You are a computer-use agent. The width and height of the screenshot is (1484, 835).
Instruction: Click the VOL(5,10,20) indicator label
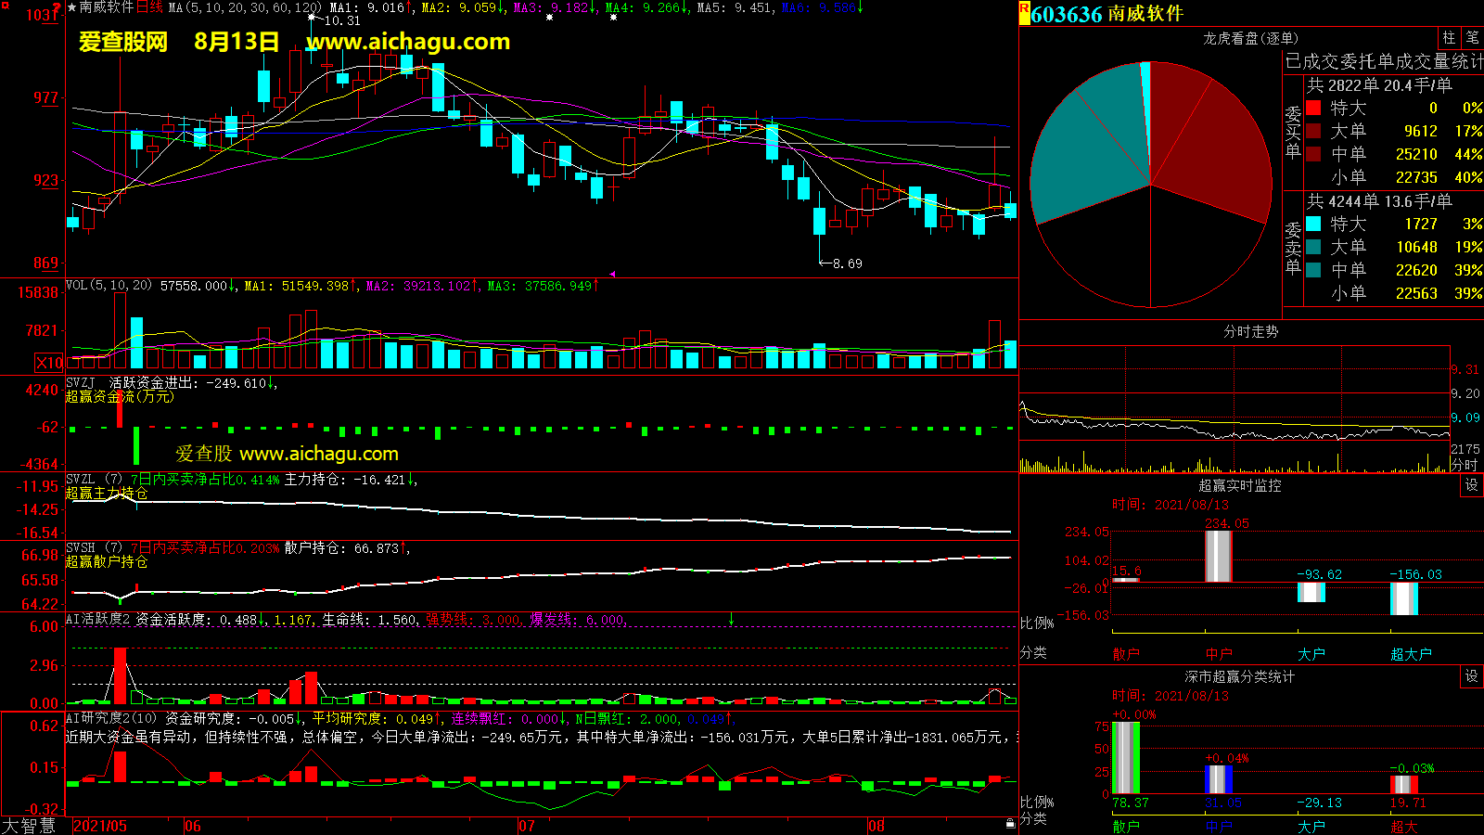[x=109, y=286]
